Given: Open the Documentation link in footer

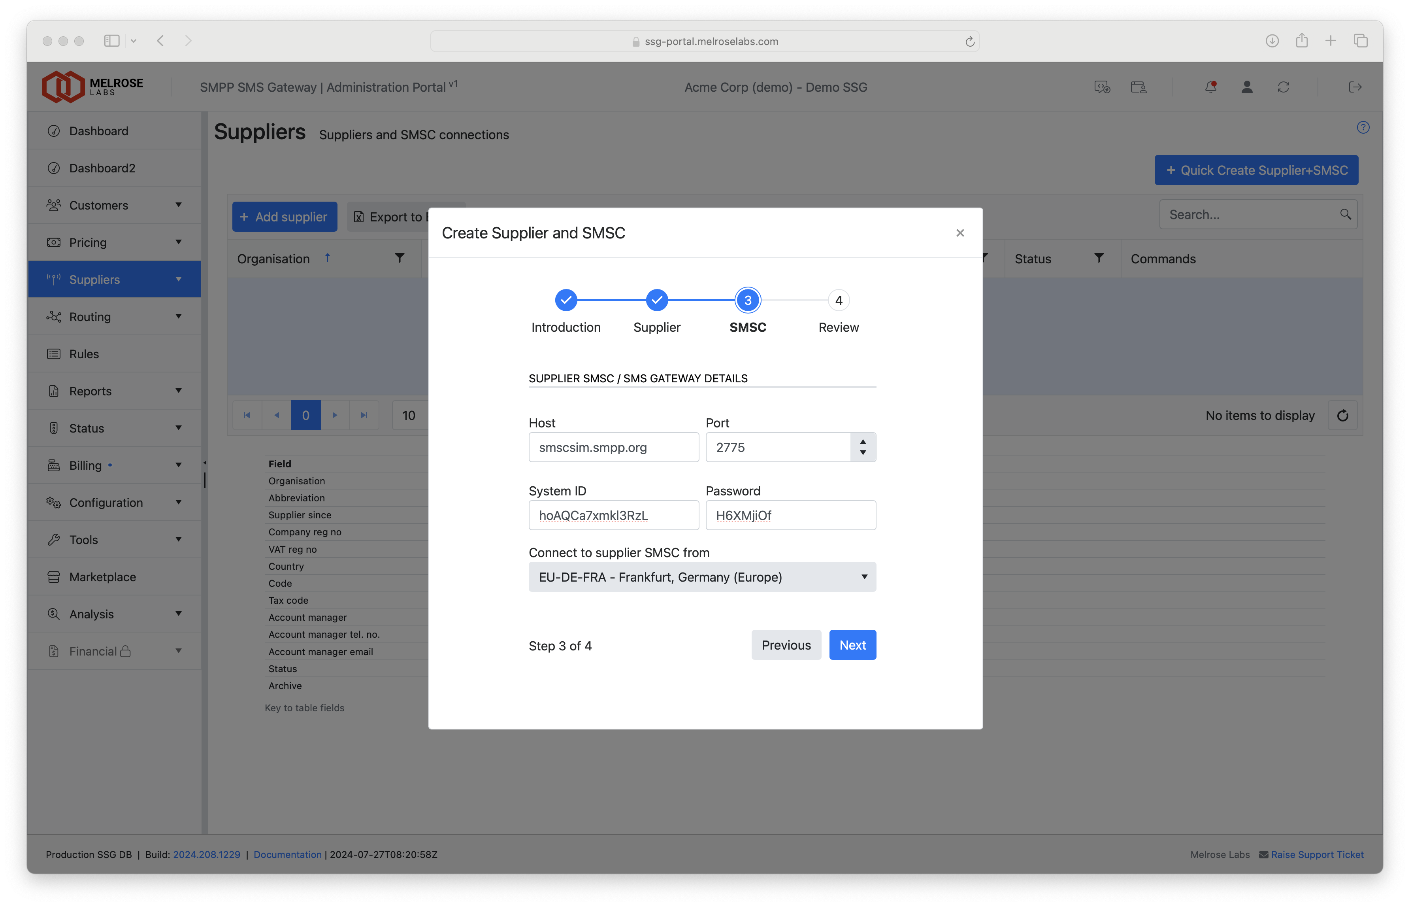Looking at the screenshot, I should pos(287,854).
